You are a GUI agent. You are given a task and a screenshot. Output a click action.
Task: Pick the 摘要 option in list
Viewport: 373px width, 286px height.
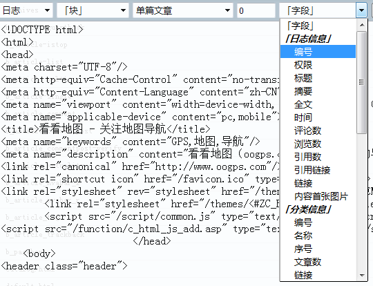[x=318, y=91]
